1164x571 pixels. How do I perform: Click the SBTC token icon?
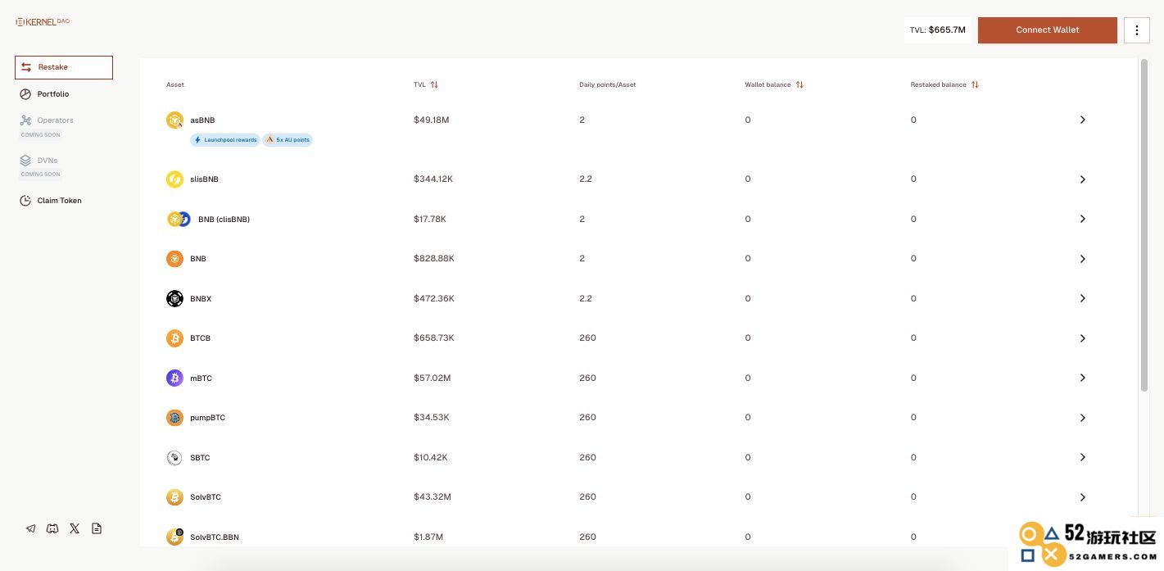[x=174, y=457]
